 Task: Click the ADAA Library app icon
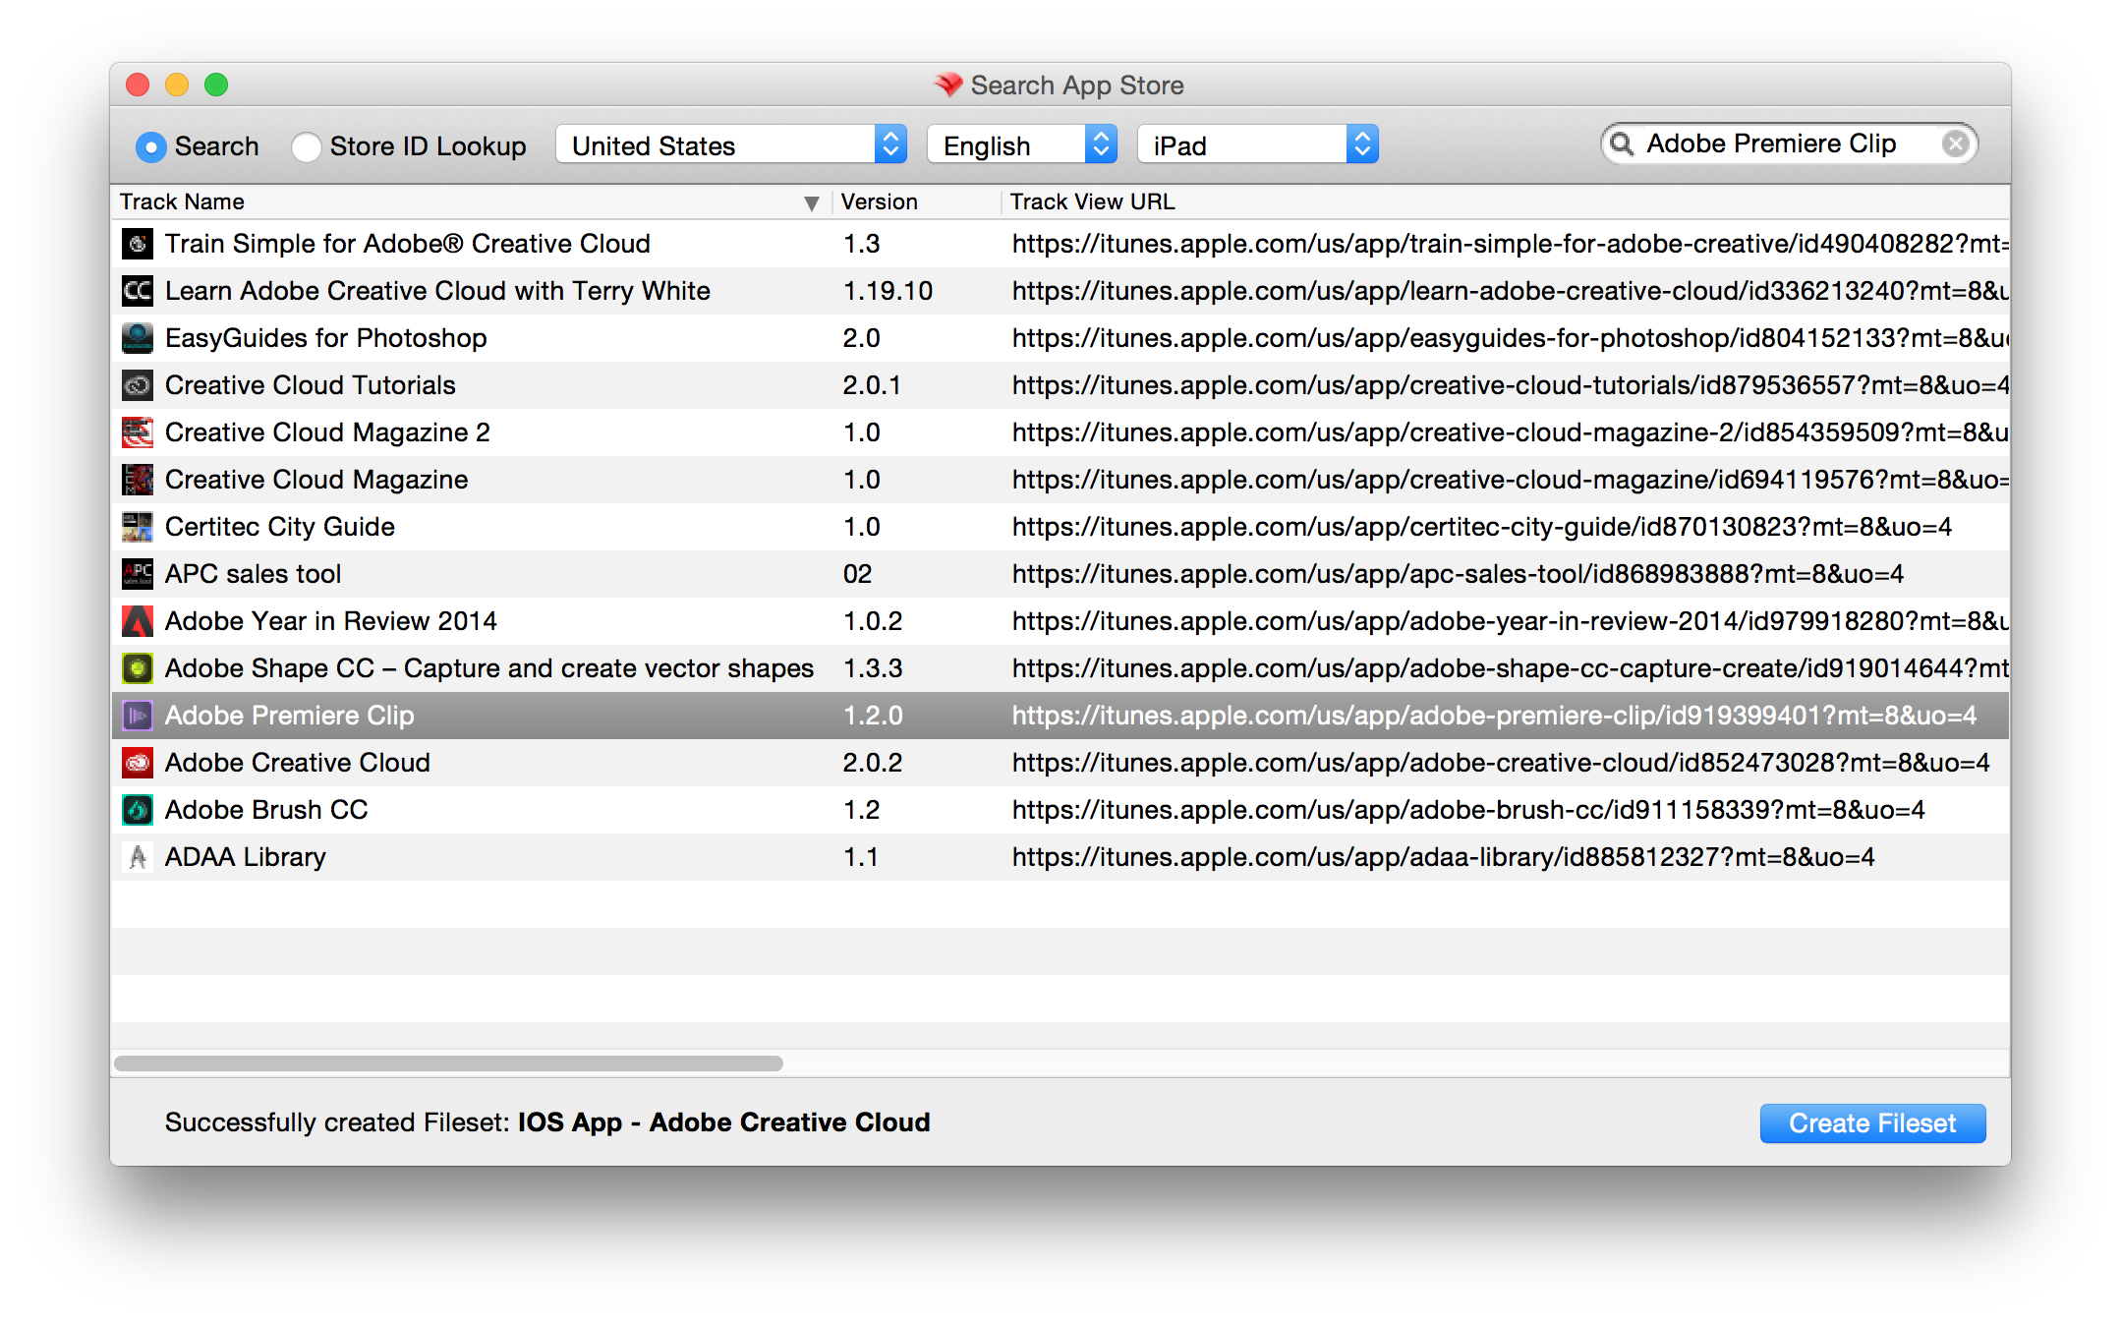coord(138,857)
